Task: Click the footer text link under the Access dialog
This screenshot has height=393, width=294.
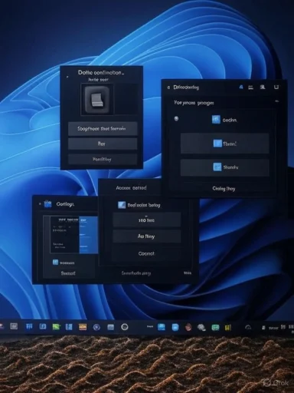Action: pyautogui.click(x=136, y=273)
